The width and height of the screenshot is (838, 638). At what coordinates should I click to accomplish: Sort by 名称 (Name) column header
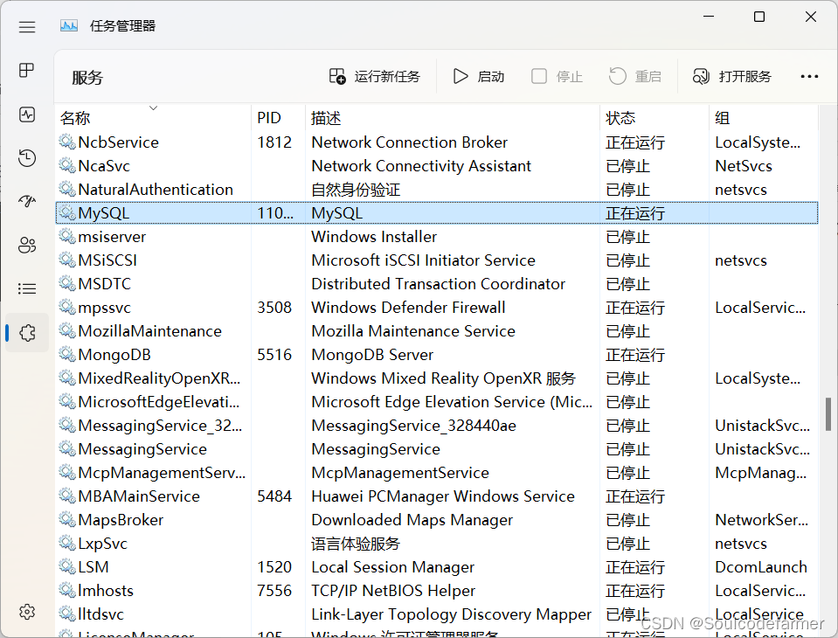(x=153, y=117)
